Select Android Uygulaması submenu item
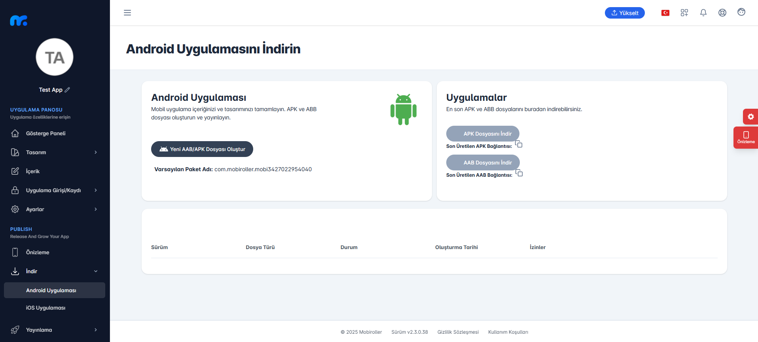Viewport: 758px width, 342px height. 55,290
